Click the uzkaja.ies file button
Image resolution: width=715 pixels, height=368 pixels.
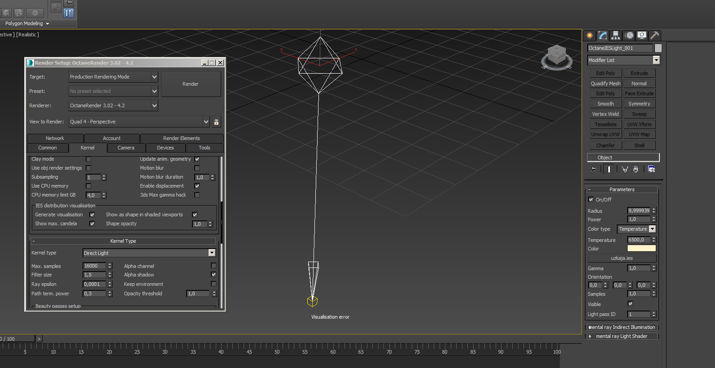tap(622, 258)
